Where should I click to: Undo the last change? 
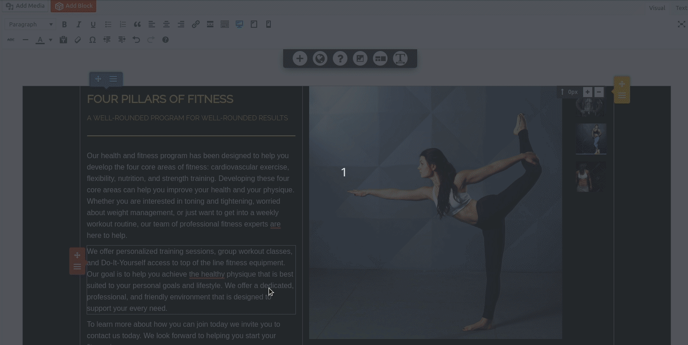[x=136, y=40]
